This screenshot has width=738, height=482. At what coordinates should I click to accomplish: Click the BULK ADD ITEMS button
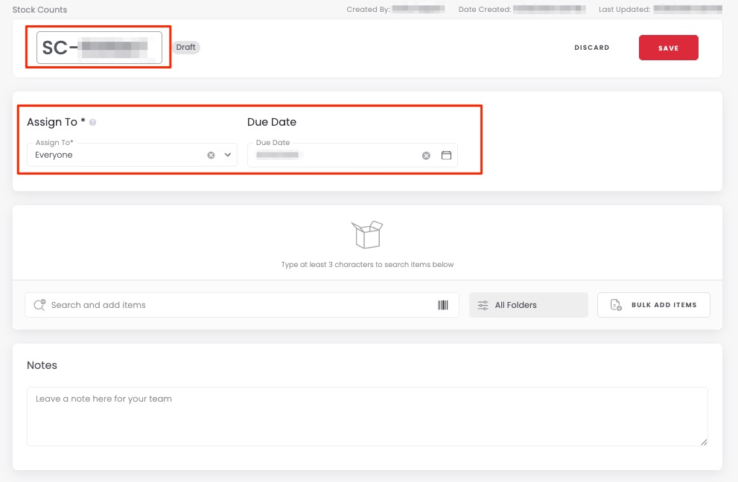pos(653,305)
